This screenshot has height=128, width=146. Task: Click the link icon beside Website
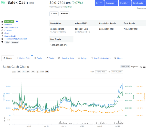coord(2,25)
